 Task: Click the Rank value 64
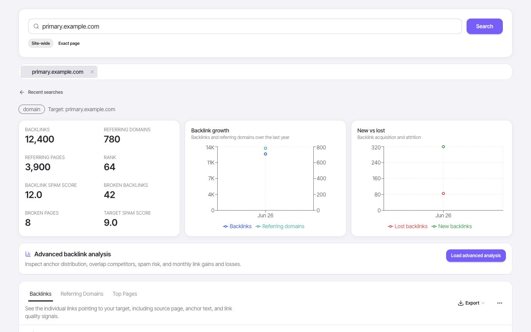[x=110, y=167]
